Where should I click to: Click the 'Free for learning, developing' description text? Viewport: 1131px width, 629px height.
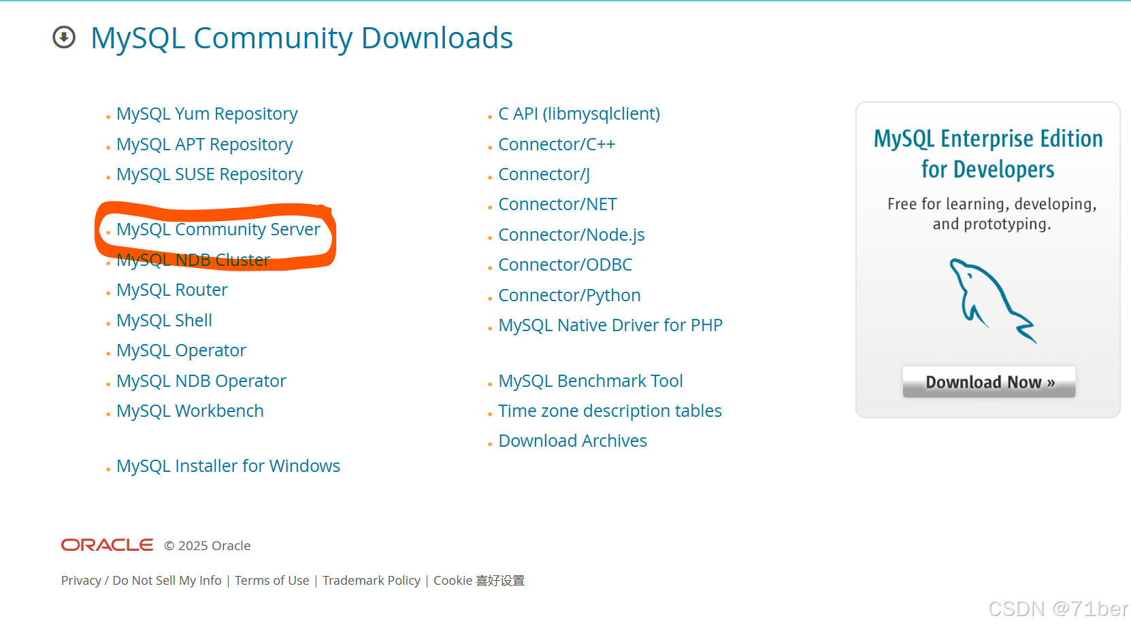click(991, 214)
